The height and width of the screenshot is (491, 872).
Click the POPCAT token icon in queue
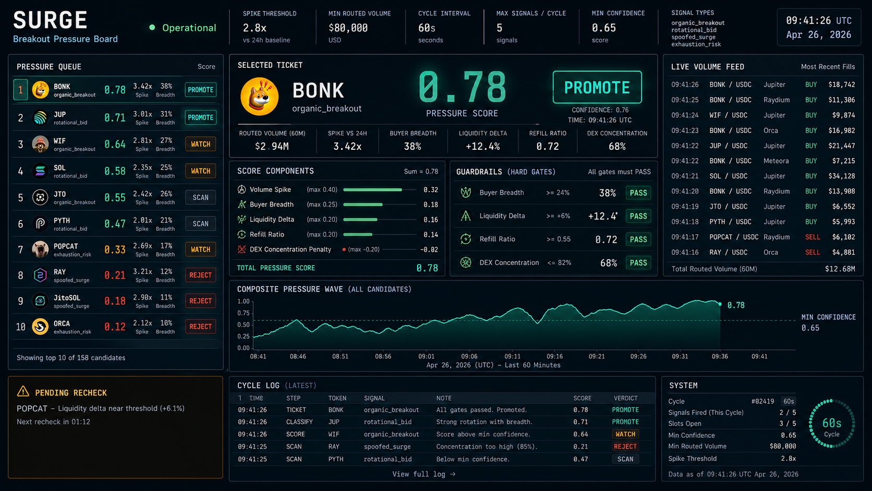(x=41, y=249)
